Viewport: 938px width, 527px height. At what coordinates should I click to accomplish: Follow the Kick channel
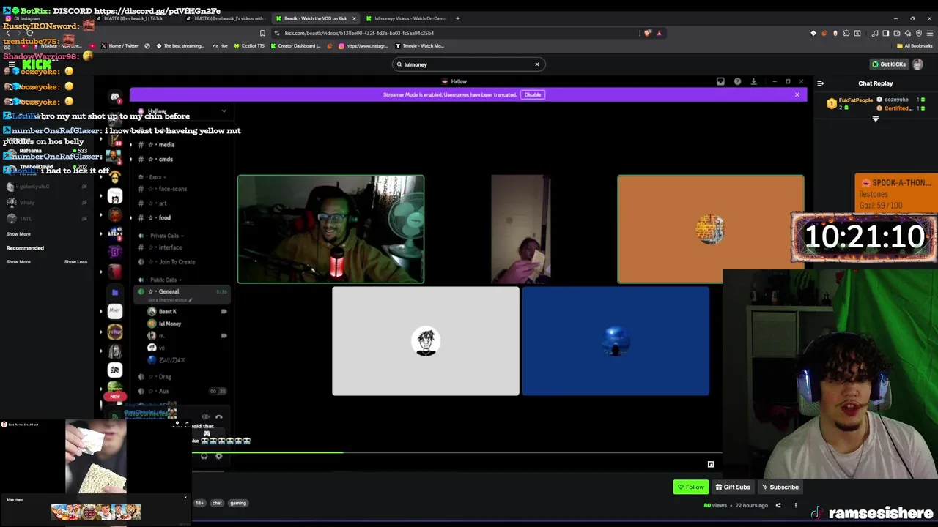click(690, 487)
